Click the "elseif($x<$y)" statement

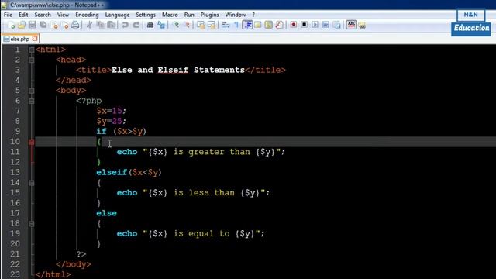pos(129,172)
